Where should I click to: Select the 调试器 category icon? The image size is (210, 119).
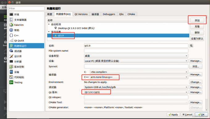click(x=11, y=51)
